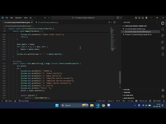Toggle the Secondary Side Bar
Image resolution: width=166 pixels, height=124 pixels.
click(x=146, y=18)
